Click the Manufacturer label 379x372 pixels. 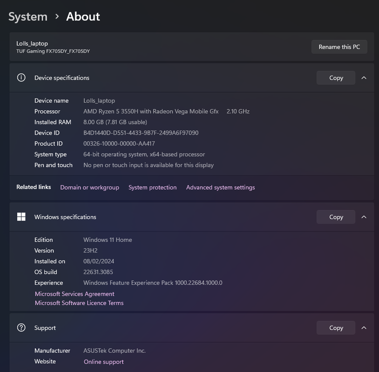pos(52,351)
